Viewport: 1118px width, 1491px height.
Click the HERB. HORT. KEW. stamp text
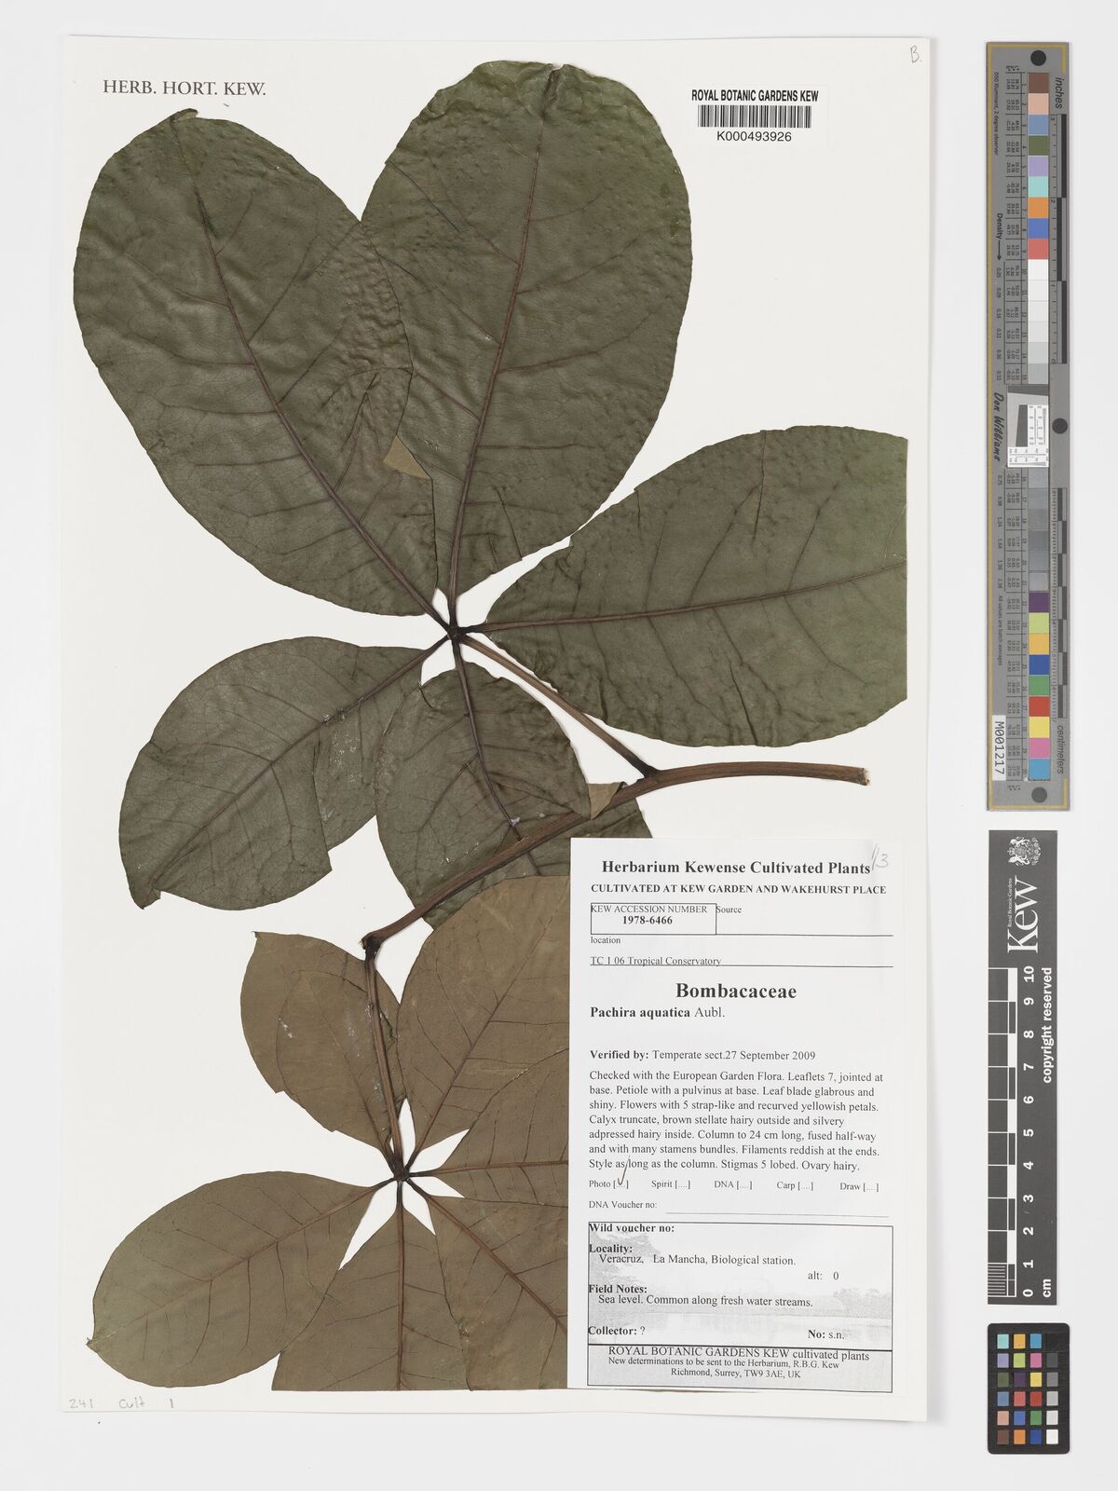184,89
